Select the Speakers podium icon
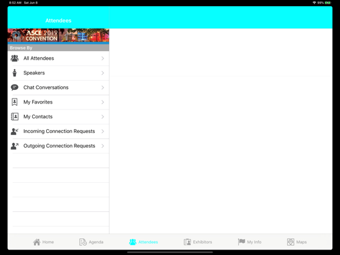Viewport: 340px width, 255px height. (15, 73)
